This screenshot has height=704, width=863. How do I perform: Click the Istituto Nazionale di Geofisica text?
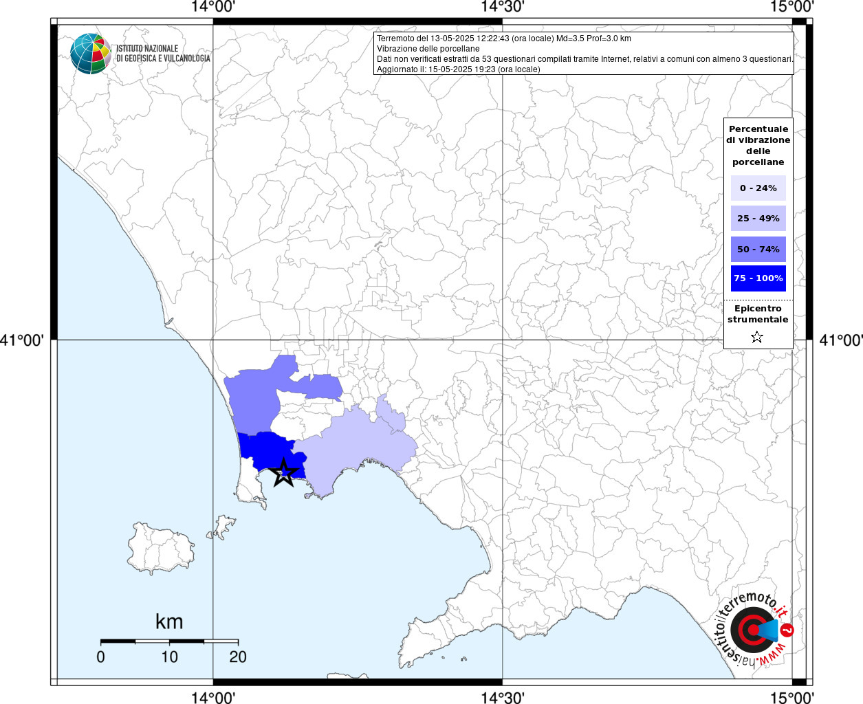pyautogui.click(x=163, y=54)
